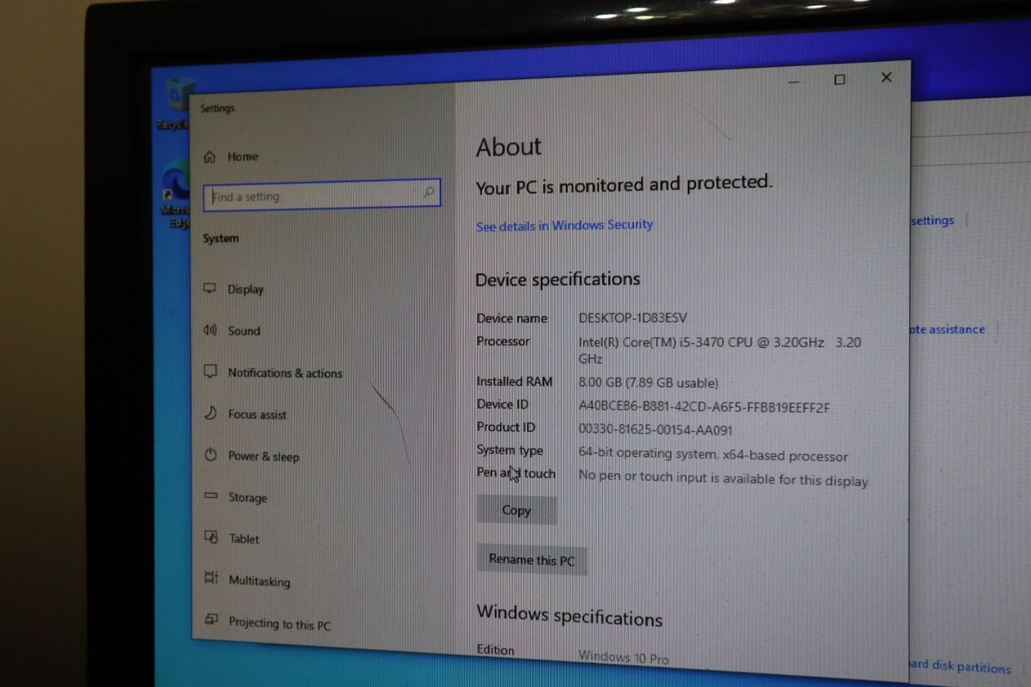Screen dimensions: 1031x687
Task: Select the Sound settings menu label
Action: pyautogui.click(x=244, y=331)
